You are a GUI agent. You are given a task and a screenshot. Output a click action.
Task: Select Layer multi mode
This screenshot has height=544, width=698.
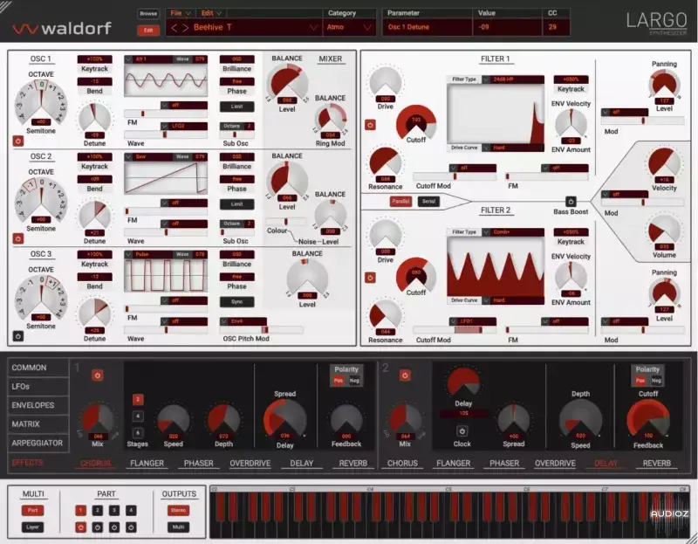point(32,527)
